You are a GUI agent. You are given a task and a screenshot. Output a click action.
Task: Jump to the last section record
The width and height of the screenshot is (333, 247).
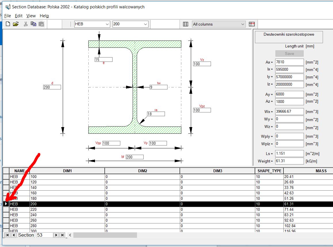point(62,235)
